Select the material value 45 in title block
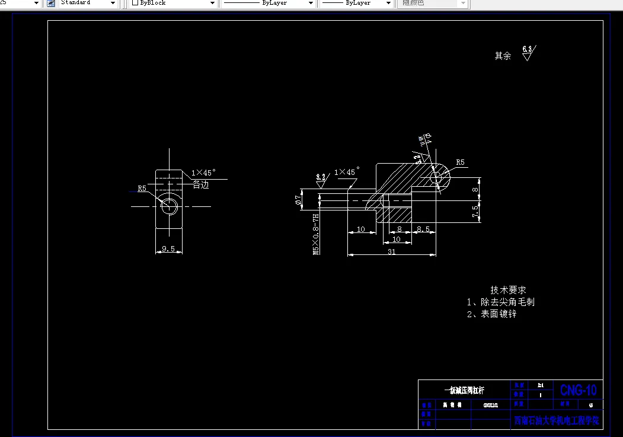The width and height of the screenshot is (623, 437). coord(591,405)
